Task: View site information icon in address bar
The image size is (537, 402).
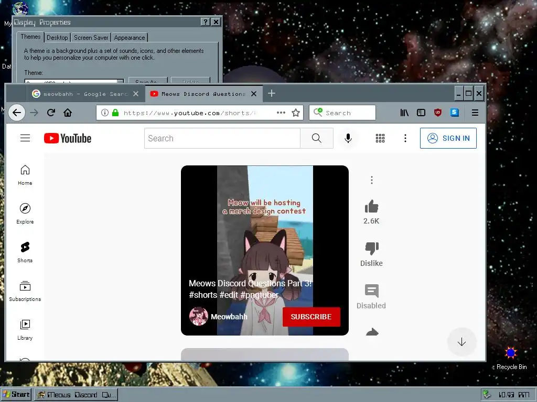Action: click(105, 113)
